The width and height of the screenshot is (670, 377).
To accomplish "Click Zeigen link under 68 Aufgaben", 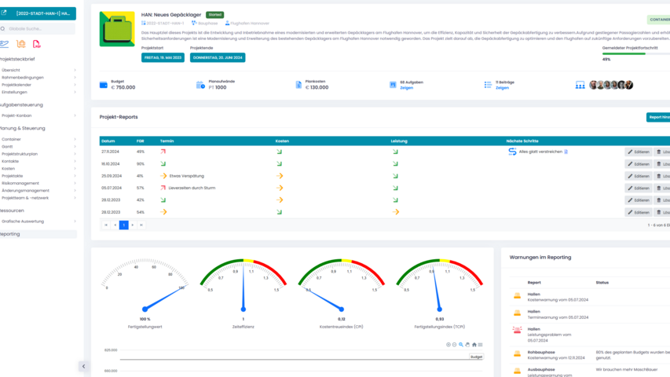I will 406,88.
